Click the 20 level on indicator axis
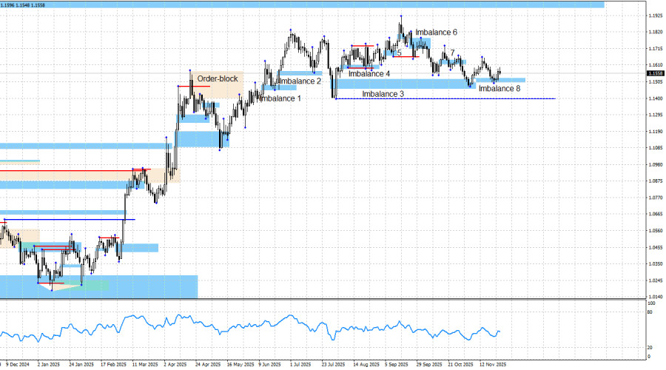Image resolution: width=666 pixels, height=370 pixels. [650, 348]
